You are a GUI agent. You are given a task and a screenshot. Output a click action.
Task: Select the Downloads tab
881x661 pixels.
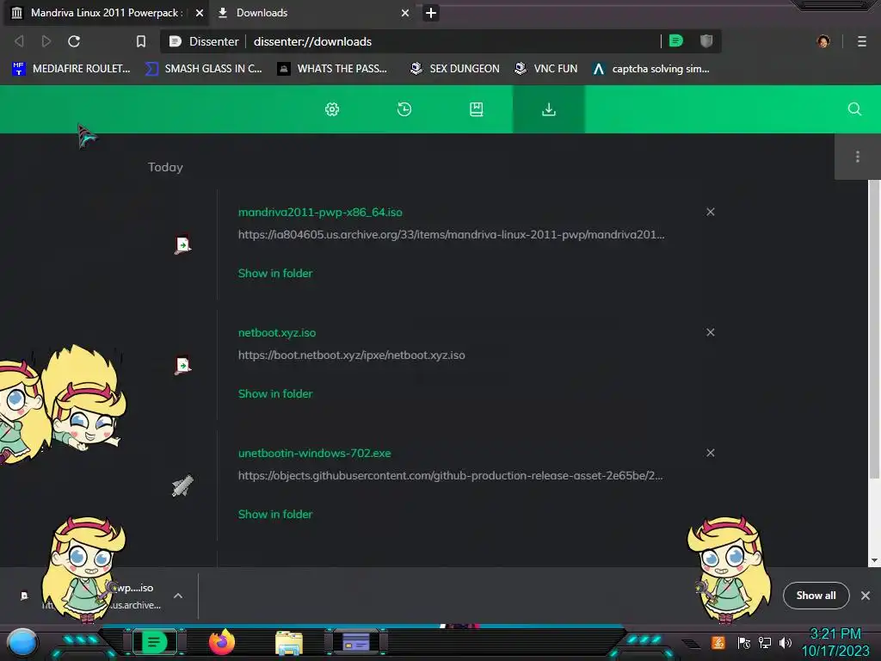click(x=315, y=13)
